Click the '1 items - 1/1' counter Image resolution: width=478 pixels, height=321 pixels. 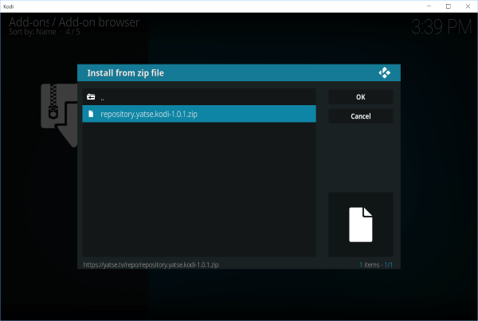[x=376, y=263]
